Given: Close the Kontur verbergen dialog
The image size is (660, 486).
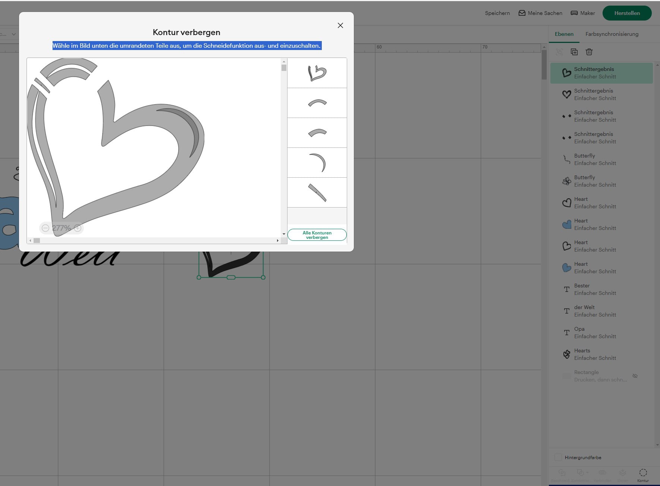Looking at the screenshot, I should click(340, 25).
